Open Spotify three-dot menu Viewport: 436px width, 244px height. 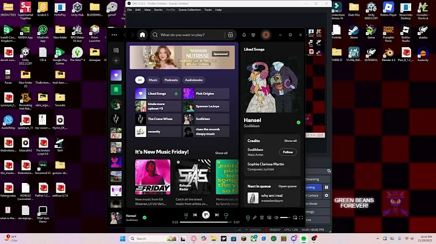tap(114, 35)
